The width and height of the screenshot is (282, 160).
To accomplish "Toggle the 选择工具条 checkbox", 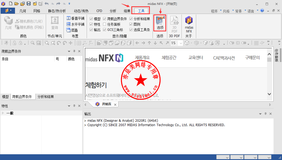I will pyautogui.click(x=131, y=30).
